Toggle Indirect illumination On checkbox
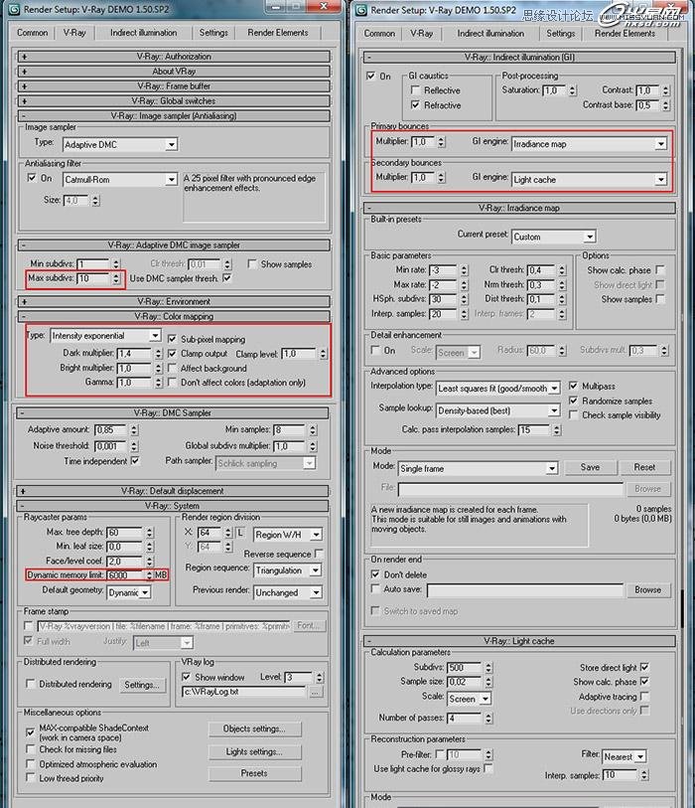This screenshot has height=808, width=695. pyautogui.click(x=370, y=76)
